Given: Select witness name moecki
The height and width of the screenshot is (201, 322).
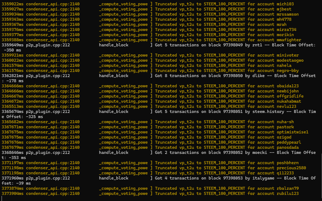Looking at the screenshot, I should 260,152.
